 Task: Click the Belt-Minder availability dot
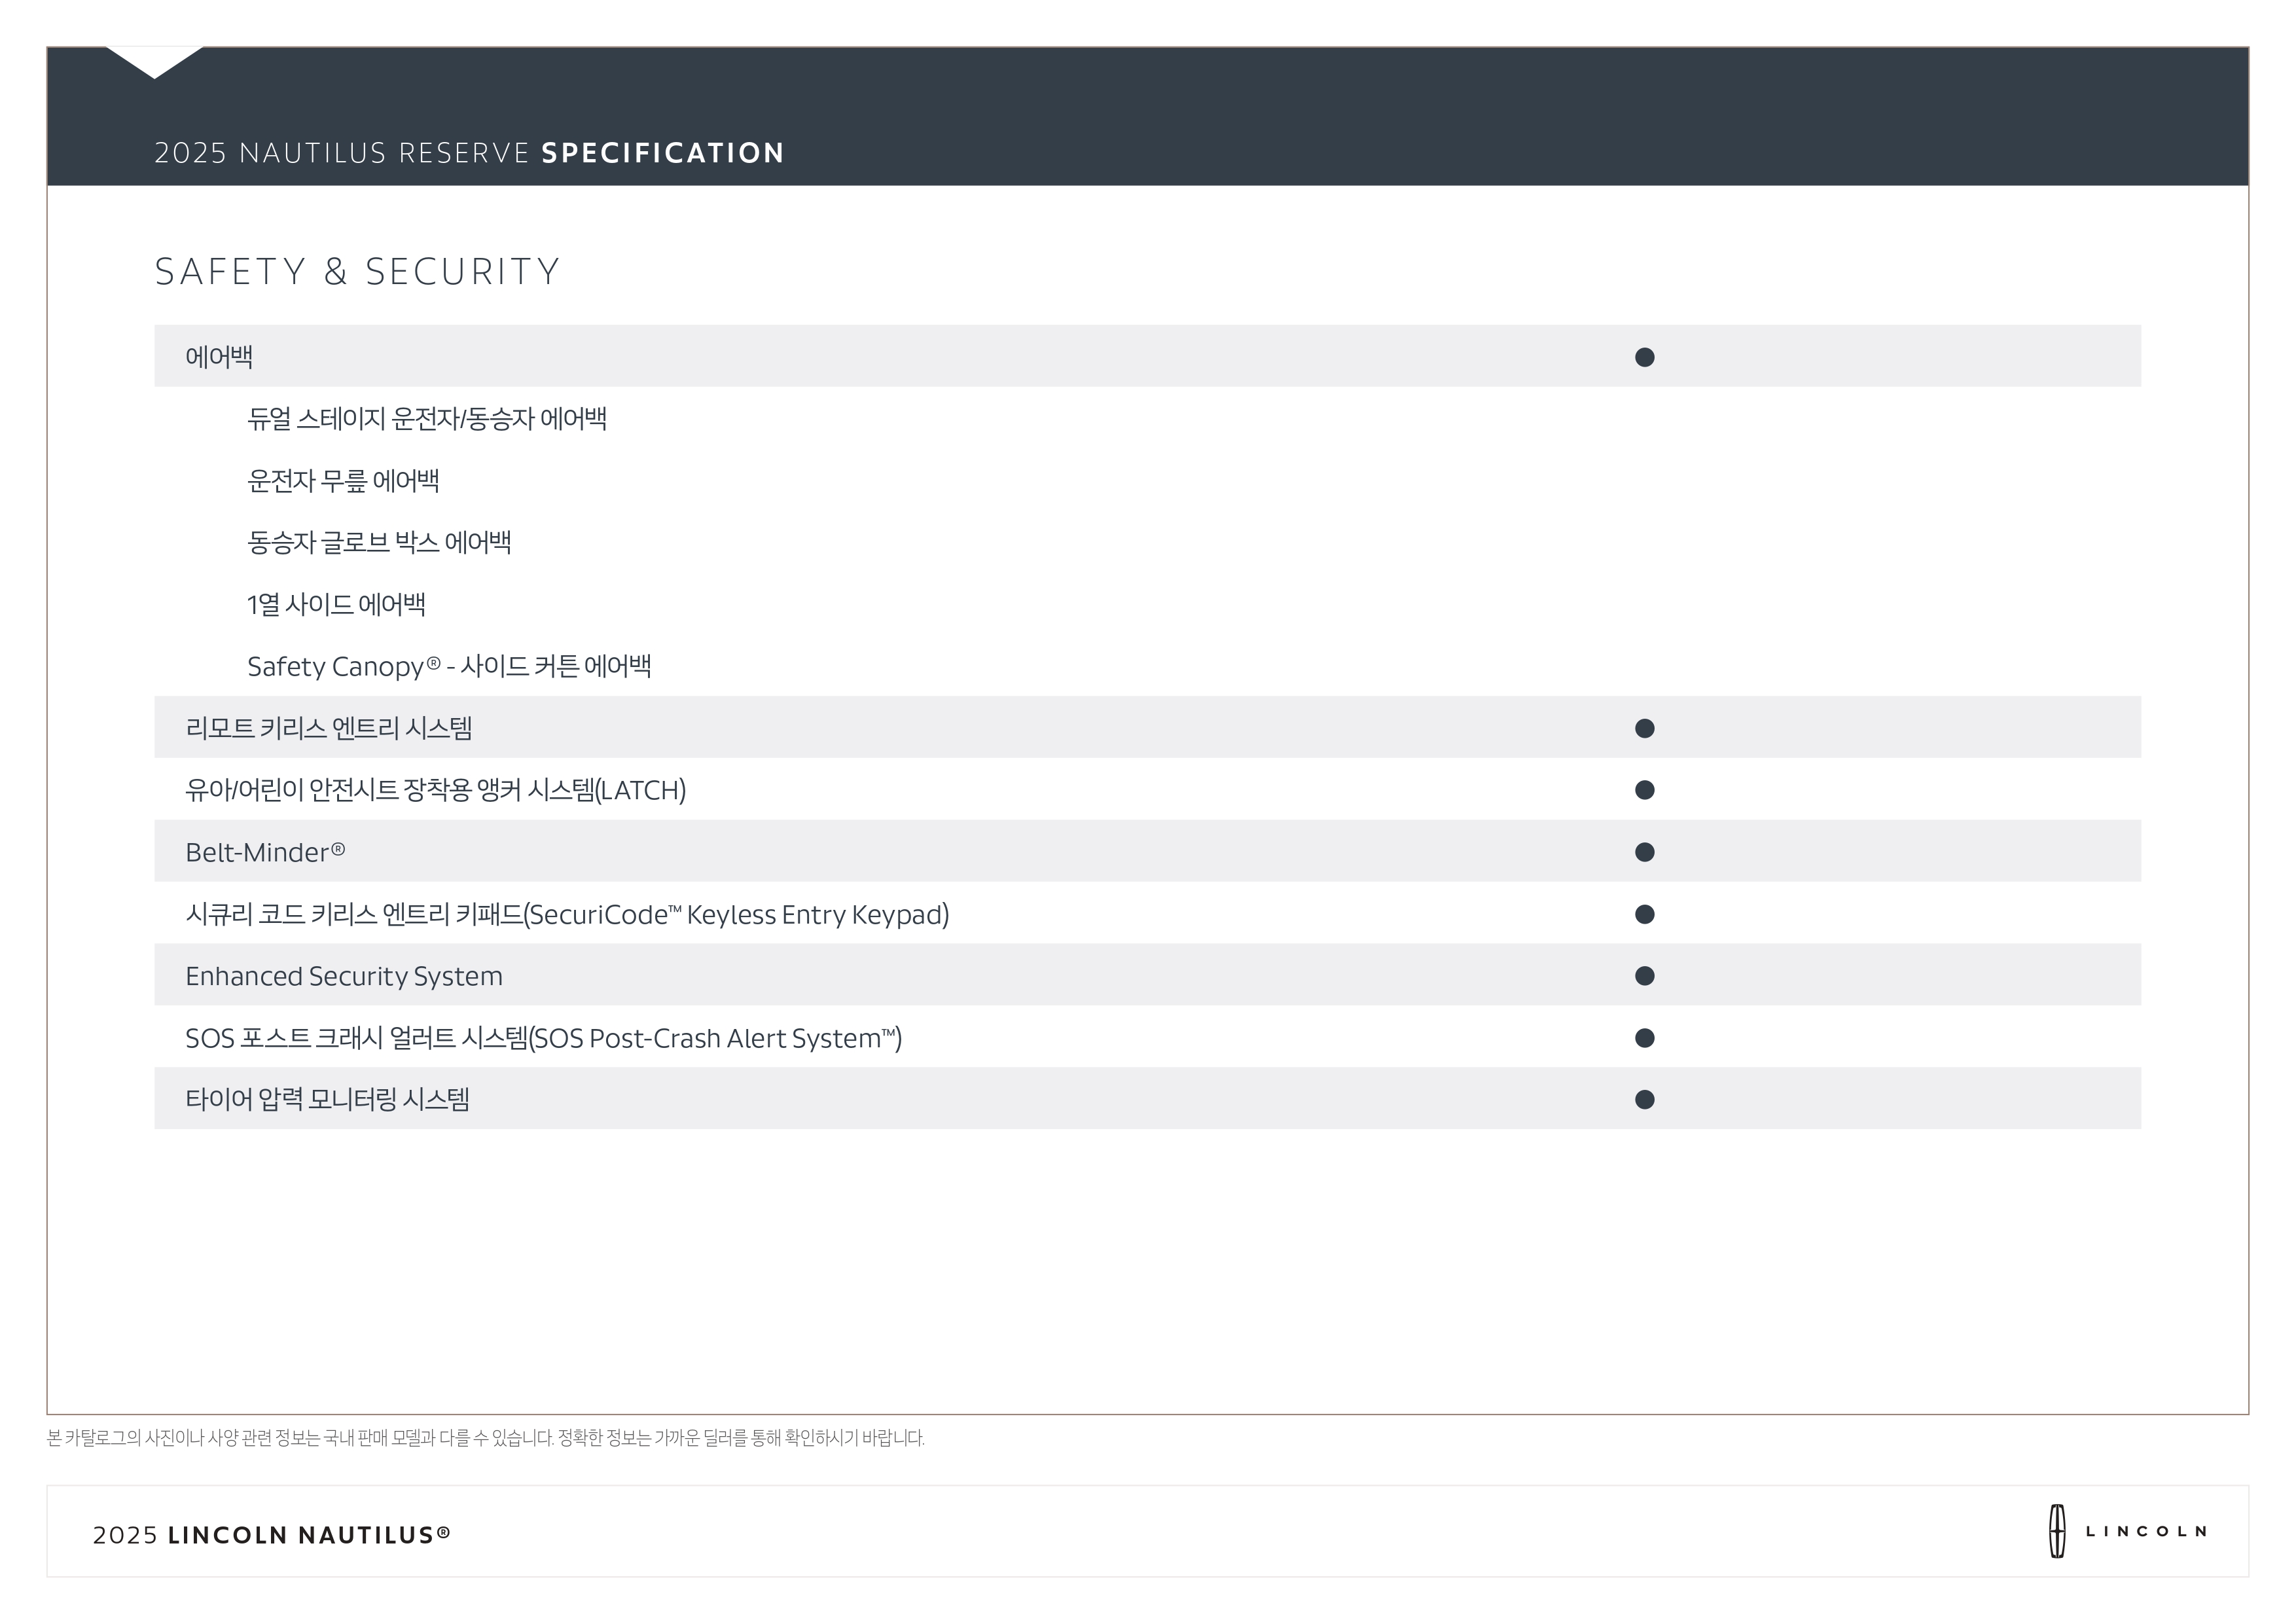[1644, 852]
